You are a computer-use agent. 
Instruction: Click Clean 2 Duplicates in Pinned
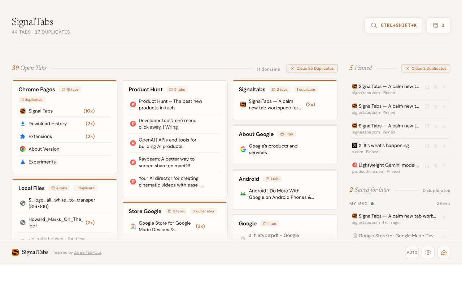426,68
